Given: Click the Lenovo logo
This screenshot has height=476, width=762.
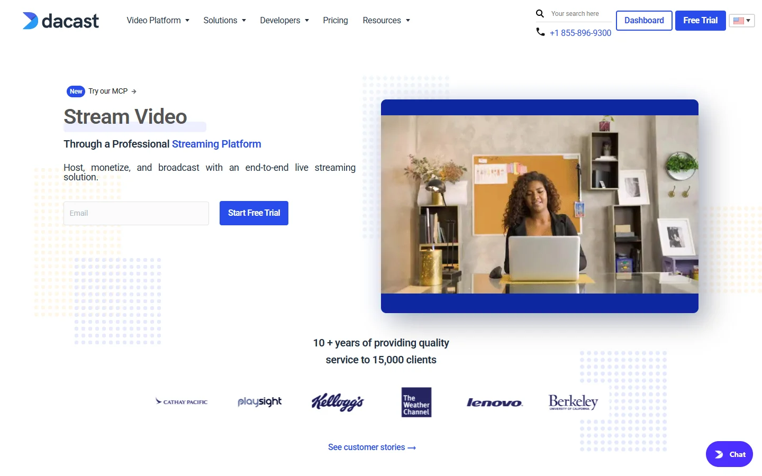Looking at the screenshot, I should tap(495, 402).
